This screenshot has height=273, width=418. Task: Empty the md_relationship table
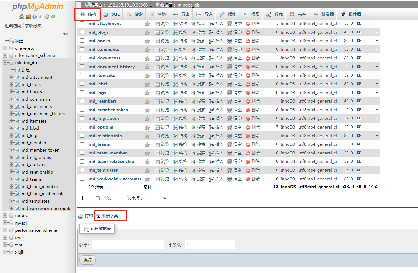[234, 136]
